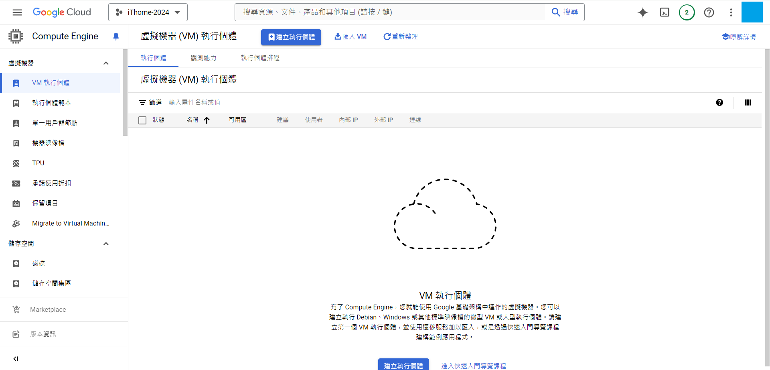Click the 建議 column header
The height and width of the screenshot is (370, 770).
283,120
